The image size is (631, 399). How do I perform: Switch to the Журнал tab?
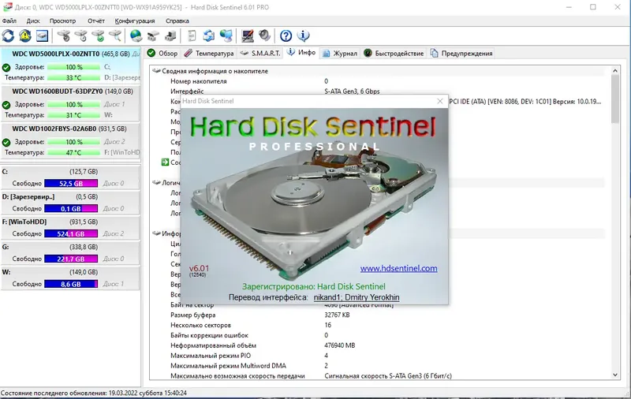coord(340,53)
